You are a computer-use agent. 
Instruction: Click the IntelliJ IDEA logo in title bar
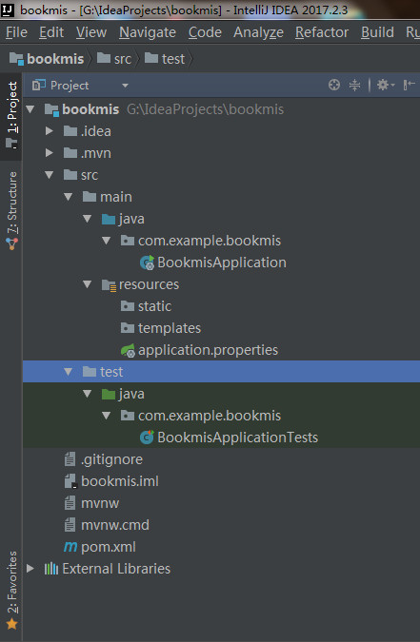(x=8, y=10)
